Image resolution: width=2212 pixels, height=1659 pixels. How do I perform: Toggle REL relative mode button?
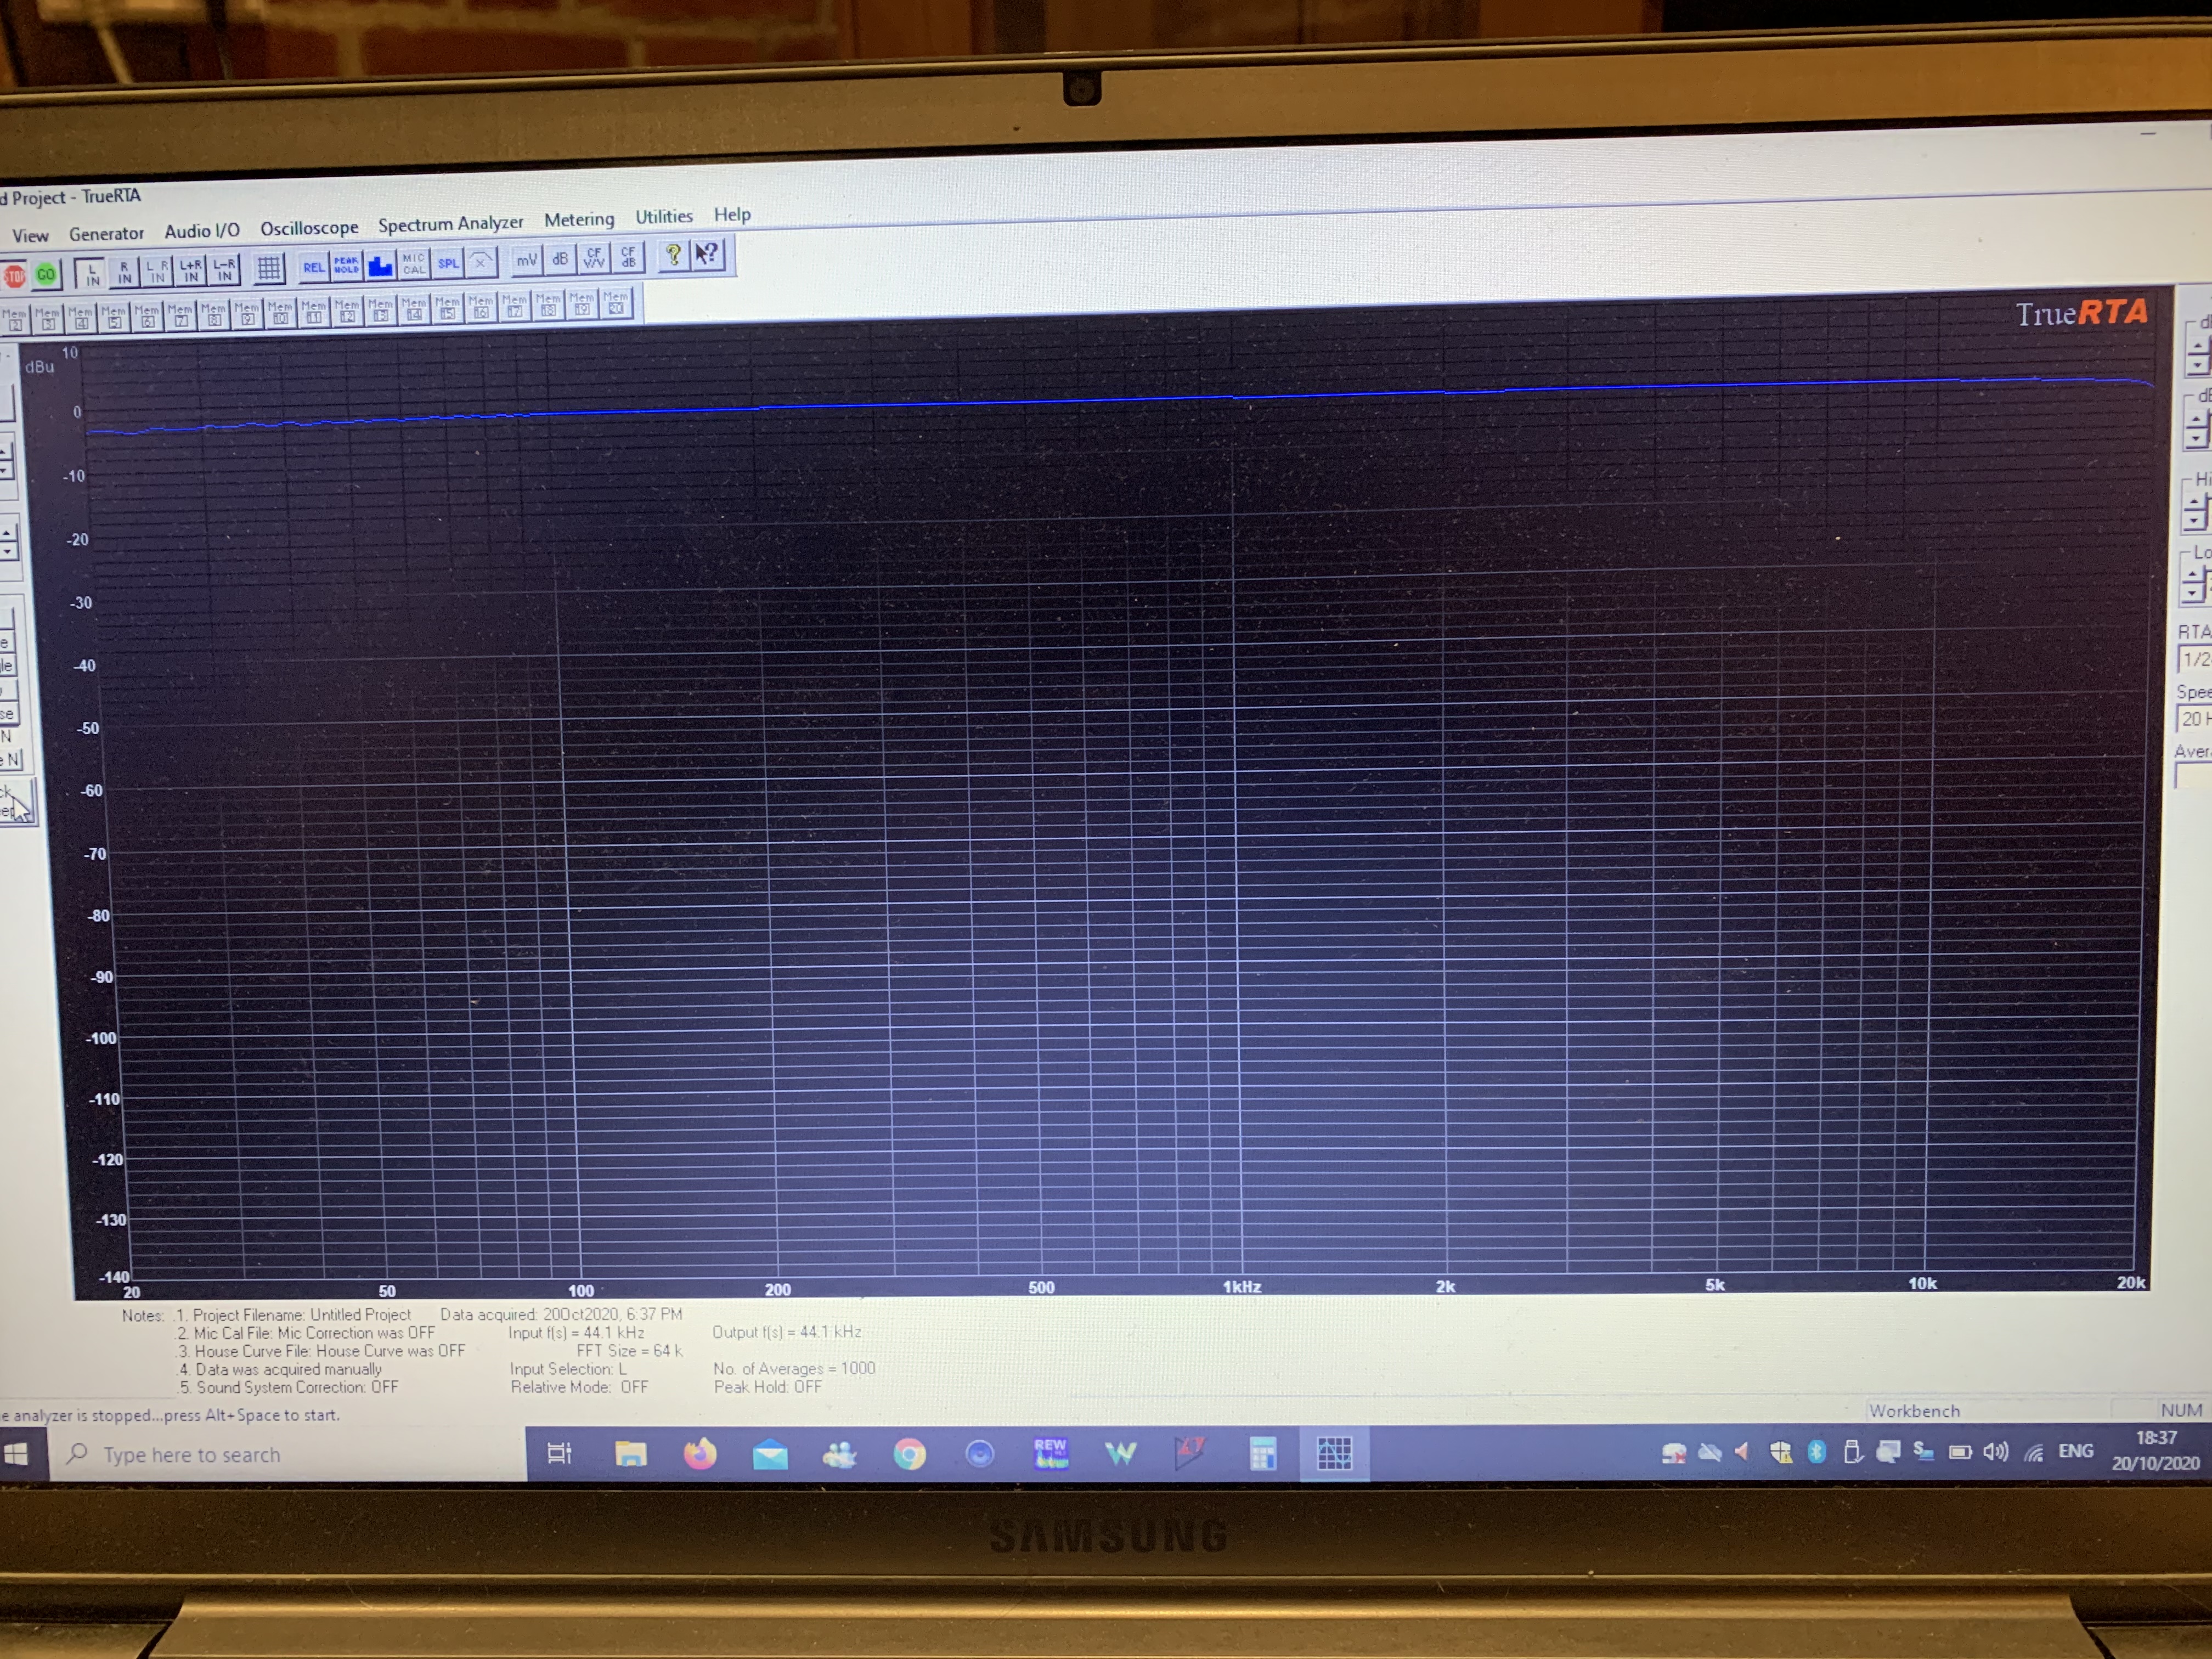313,267
